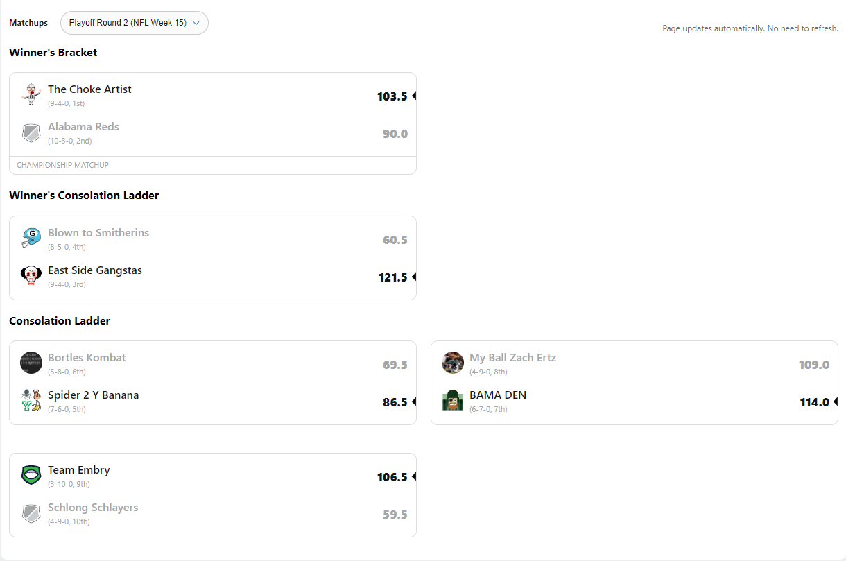The height and width of the screenshot is (561, 846).
Task: Click Blown to Smitherins helmet icon
Action: (x=31, y=239)
